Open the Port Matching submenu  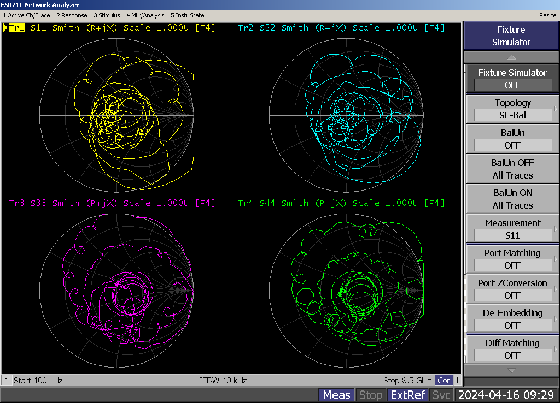click(x=512, y=259)
